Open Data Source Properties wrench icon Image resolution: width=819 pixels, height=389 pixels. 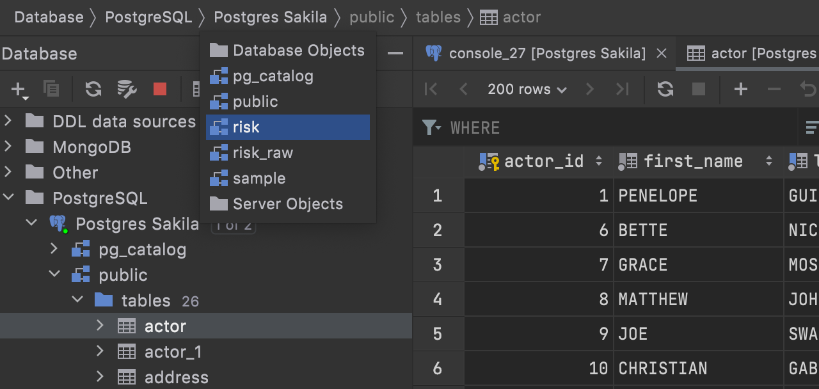coord(127,89)
